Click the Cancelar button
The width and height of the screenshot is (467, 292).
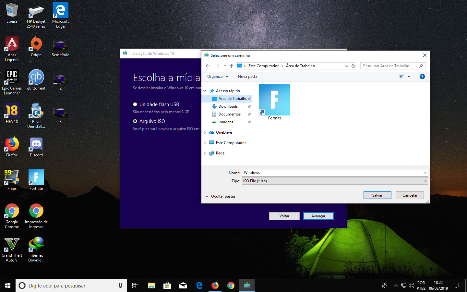[410, 195]
